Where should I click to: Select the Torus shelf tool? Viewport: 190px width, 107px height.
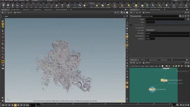tap(17, 6)
